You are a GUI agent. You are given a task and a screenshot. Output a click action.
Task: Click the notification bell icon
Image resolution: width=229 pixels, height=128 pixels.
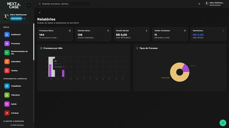tap(199, 4)
